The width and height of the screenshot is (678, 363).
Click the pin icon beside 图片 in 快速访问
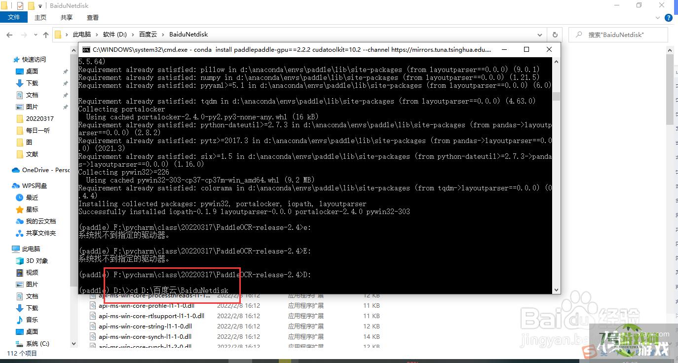coord(65,107)
